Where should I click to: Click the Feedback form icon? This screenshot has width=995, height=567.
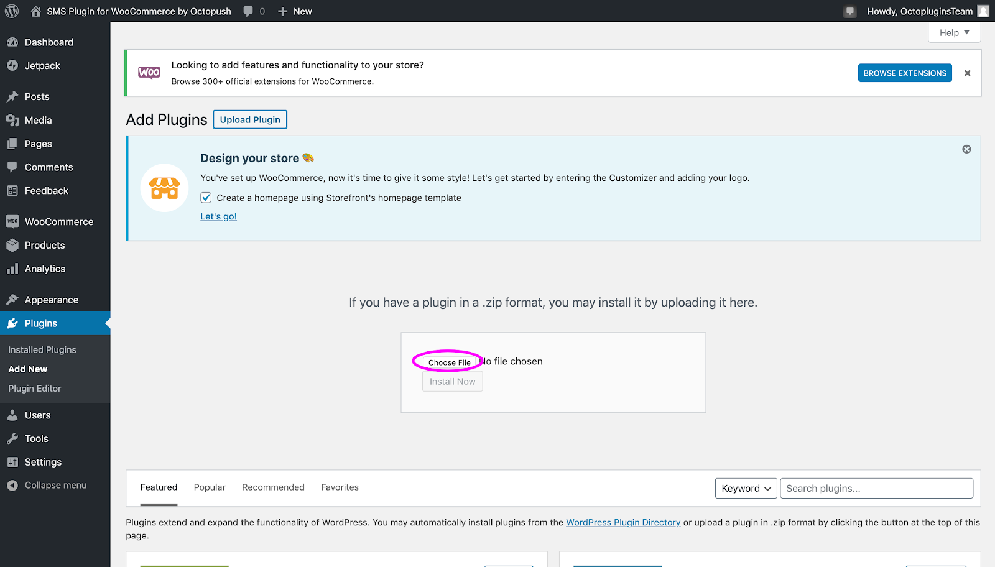pos(12,190)
